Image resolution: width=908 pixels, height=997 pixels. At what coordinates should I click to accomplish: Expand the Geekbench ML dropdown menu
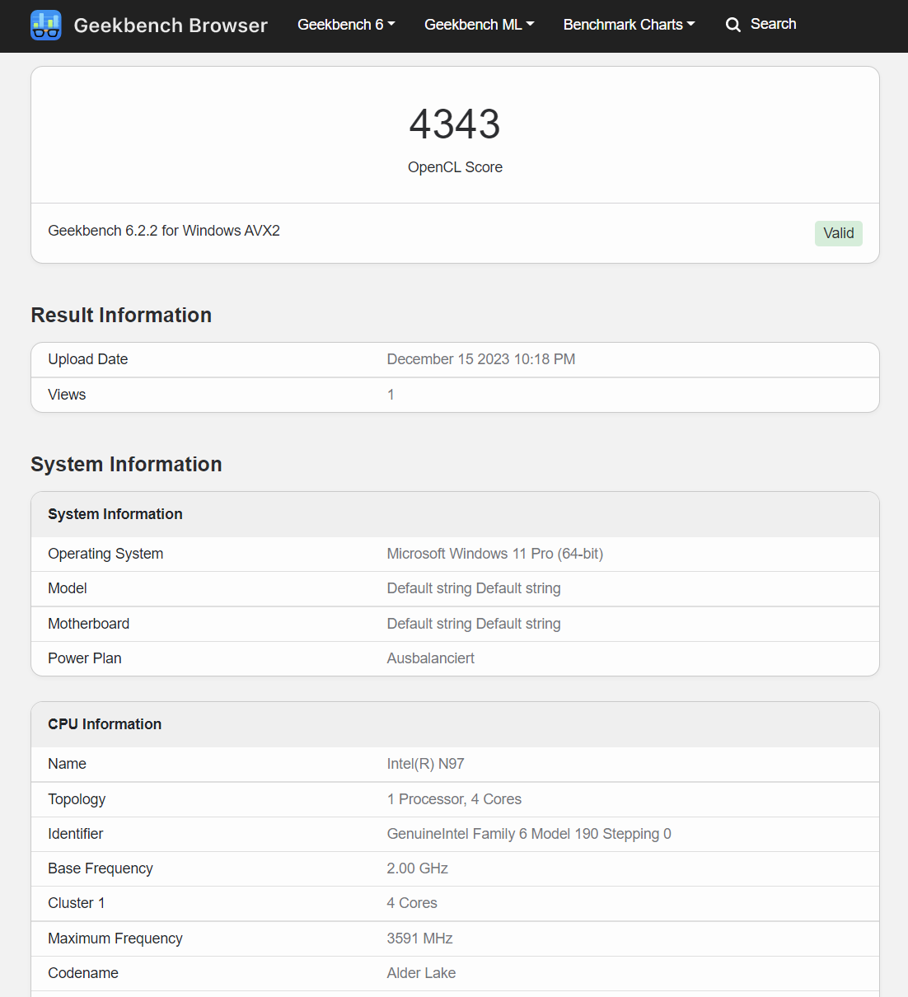click(x=480, y=25)
